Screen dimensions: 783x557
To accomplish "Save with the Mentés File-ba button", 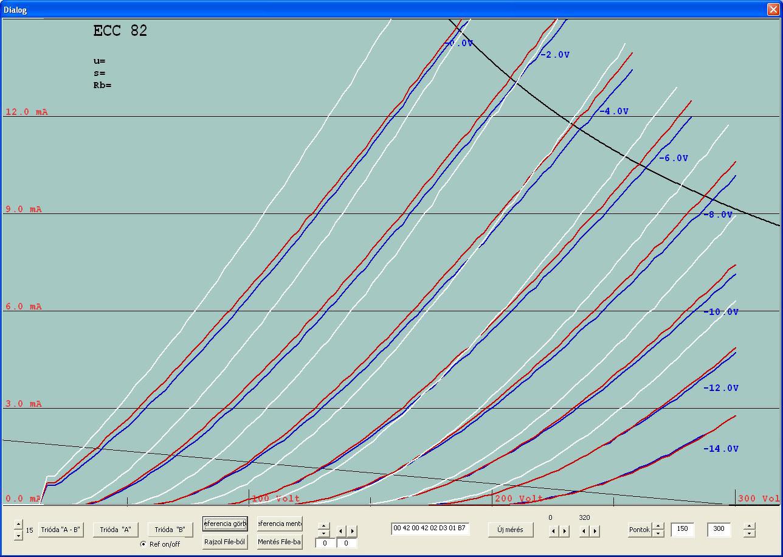I will pyautogui.click(x=280, y=542).
